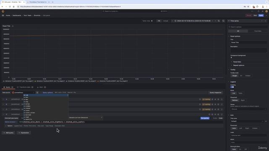Click the Apply button
269x151 pixels.
point(261,16)
